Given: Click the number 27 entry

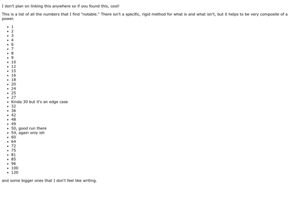Looking at the screenshot, I should pos(13,97).
